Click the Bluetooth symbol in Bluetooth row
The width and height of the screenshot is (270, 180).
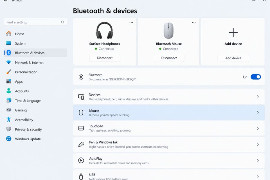coord(81,77)
